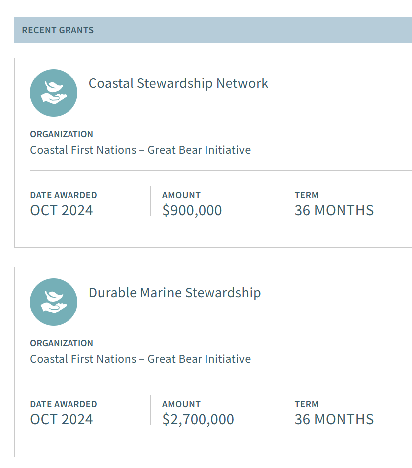
Task: Open the Durable Marine Stewardship grant title
Action: (x=175, y=293)
